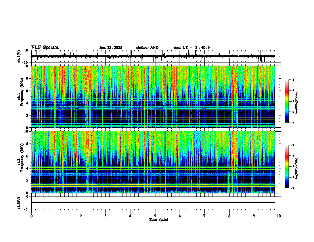Select the date text "Jan. 23, 2025"

(111, 47)
